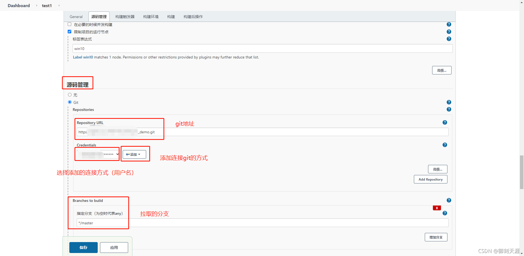Select the Git radio button
The height and width of the screenshot is (256, 524).
point(70,102)
